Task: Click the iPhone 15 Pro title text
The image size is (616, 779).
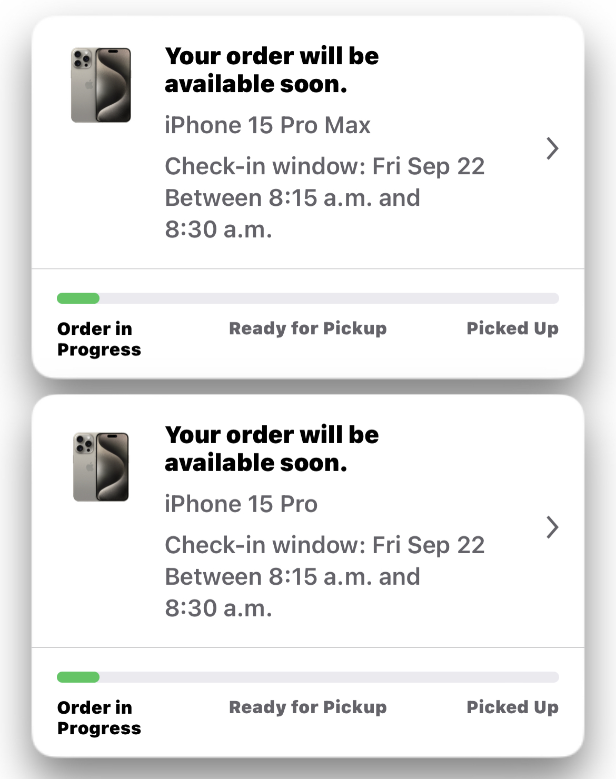Action: coord(241,504)
